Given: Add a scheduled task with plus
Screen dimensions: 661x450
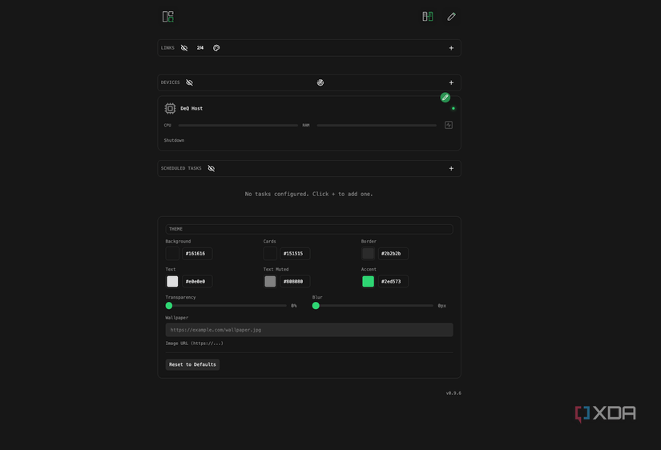Looking at the screenshot, I should pos(451,168).
